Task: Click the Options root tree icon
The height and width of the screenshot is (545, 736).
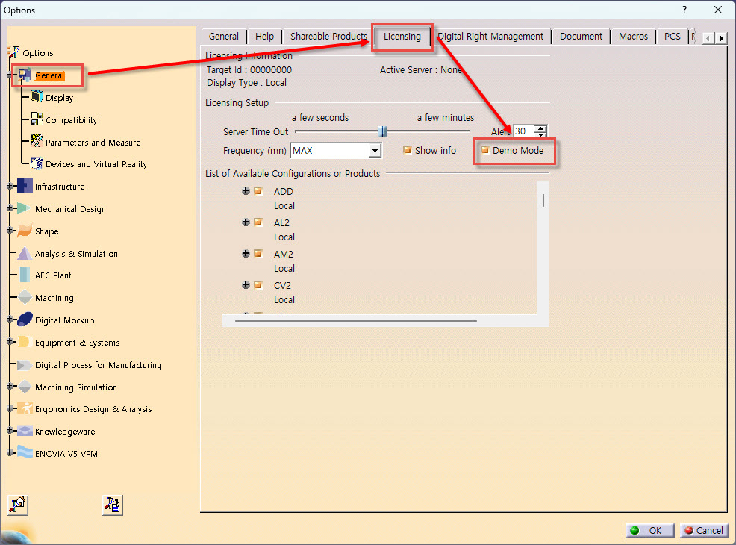Action: coord(13,52)
